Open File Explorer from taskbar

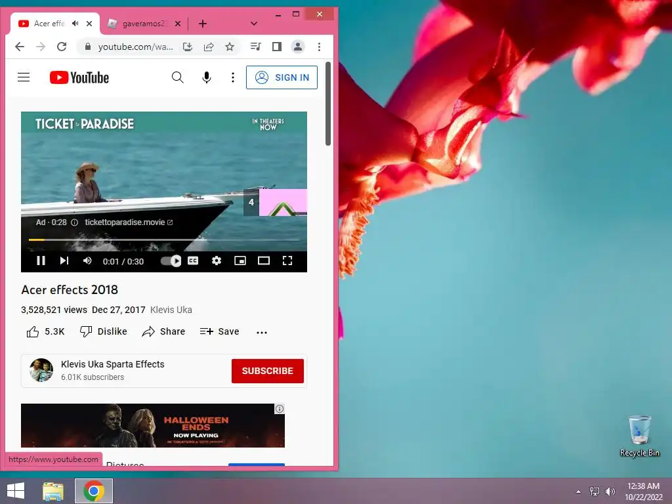tap(52, 491)
